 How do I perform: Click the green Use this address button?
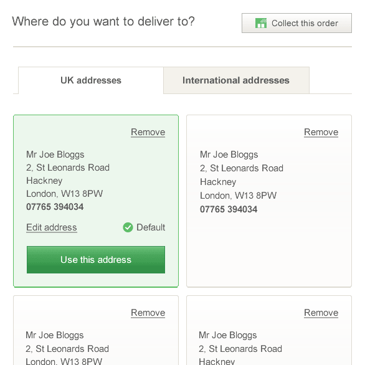(96, 260)
